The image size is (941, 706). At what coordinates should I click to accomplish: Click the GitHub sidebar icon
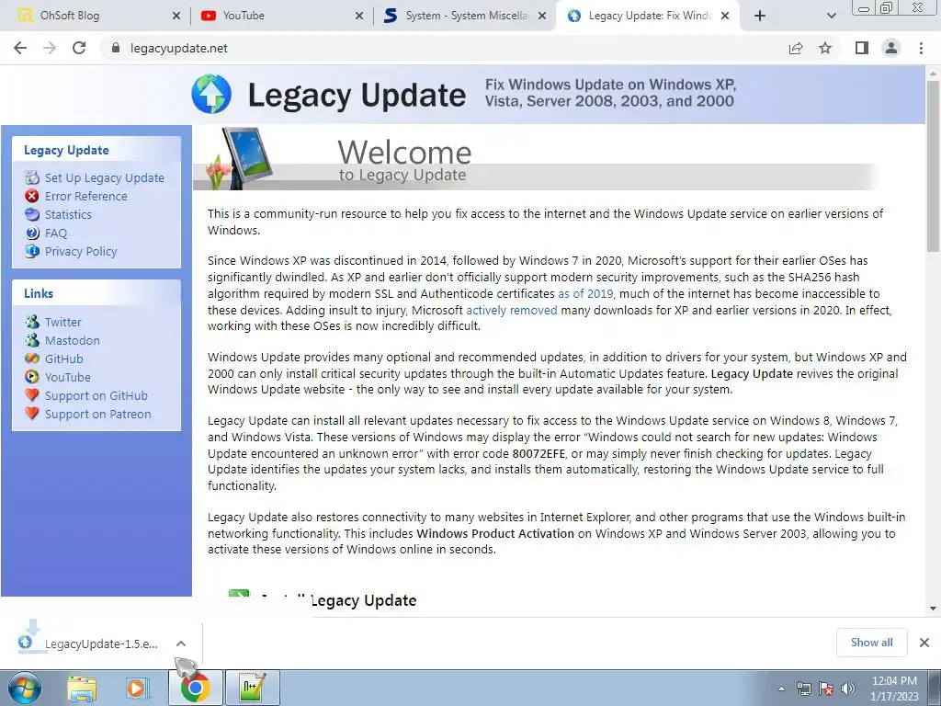[32, 359]
